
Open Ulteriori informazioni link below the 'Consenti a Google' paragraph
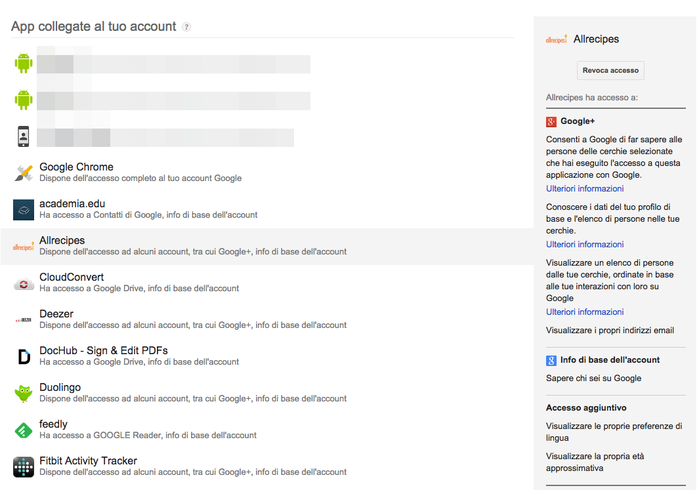[585, 189]
